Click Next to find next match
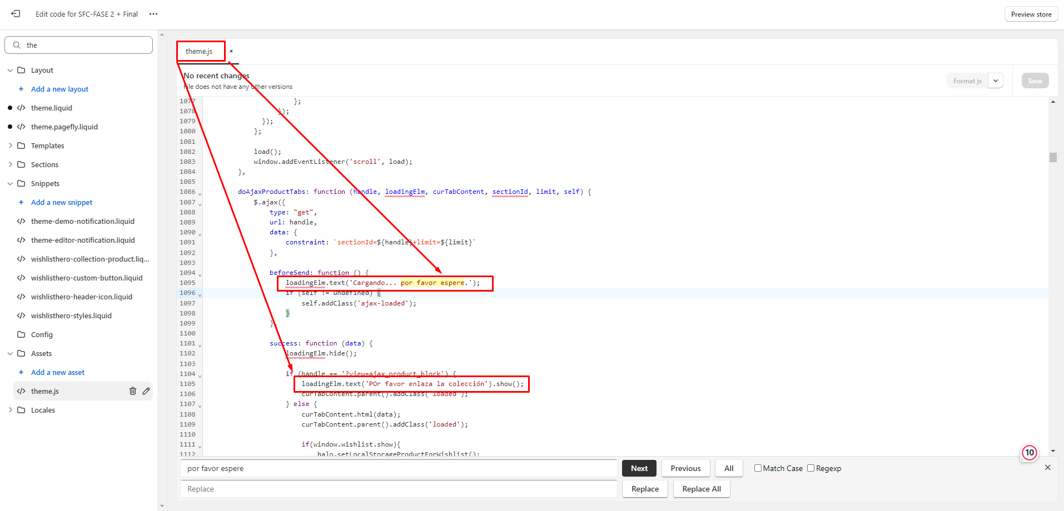Screen dimensions: 1064x511 coord(639,468)
